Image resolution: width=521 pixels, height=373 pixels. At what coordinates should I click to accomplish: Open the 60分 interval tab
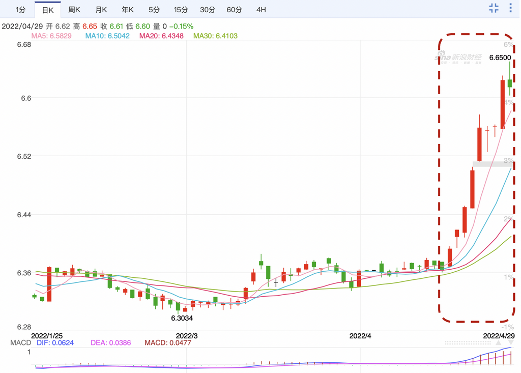234,10
